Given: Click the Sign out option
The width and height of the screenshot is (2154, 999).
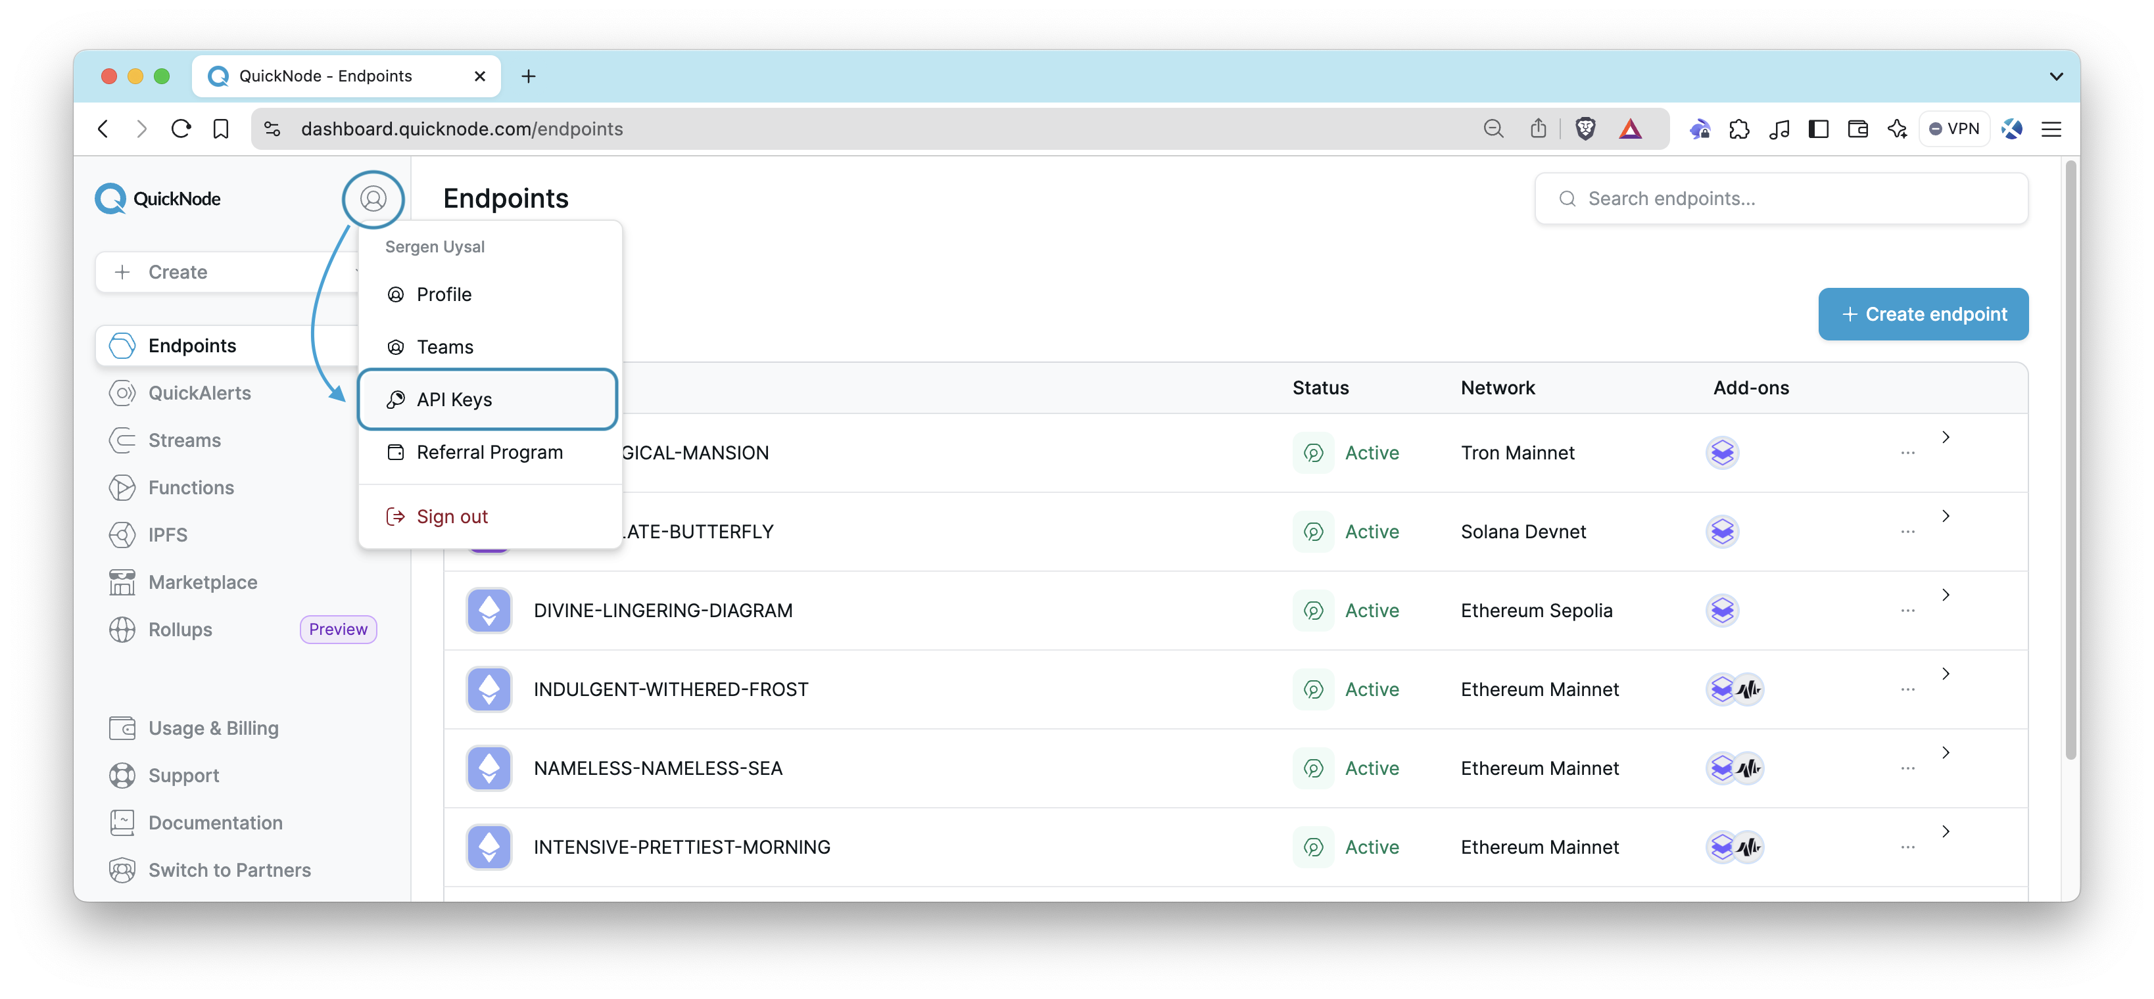Looking at the screenshot, I should click(452, 515).
